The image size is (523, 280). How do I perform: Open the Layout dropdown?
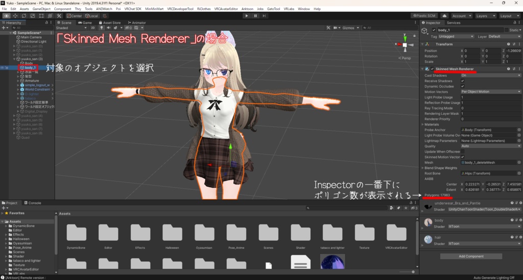tap(509, 16)
